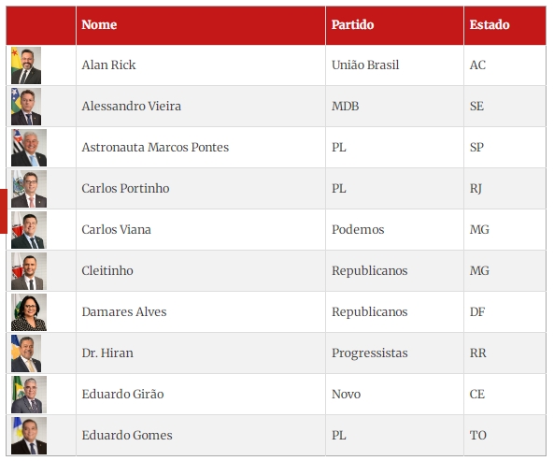The width and height of the screenshot is (554, 461).
Task: Open Eduardo Gomes's photo thumbnail
Action: tap(29, 436)
